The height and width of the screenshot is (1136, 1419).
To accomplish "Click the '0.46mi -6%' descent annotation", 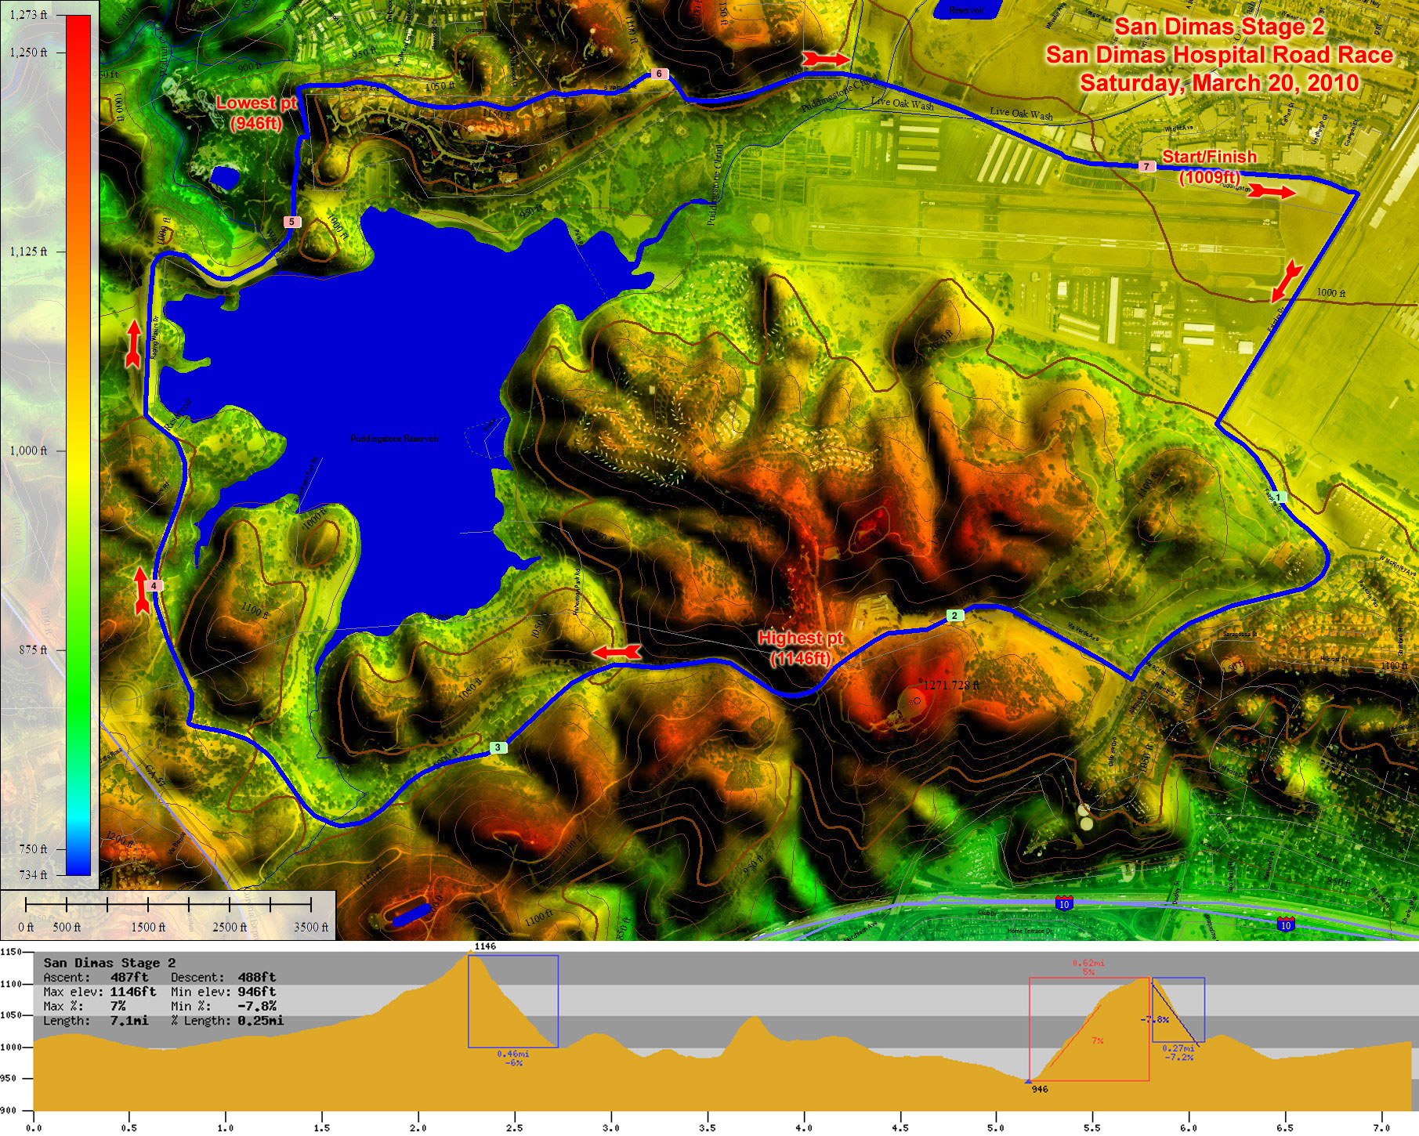I will coord(513,1058).
